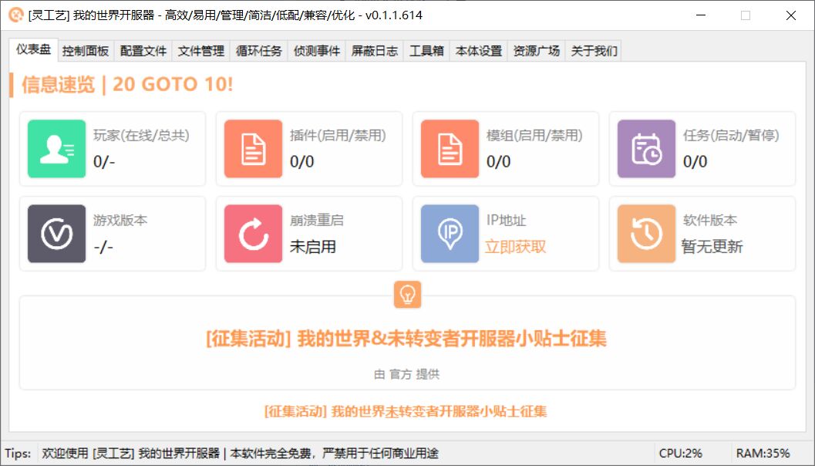Screen dimensions: 815x466
Task: Click the RAM:35% status bar indicator
Action: (x=763, y=454)
